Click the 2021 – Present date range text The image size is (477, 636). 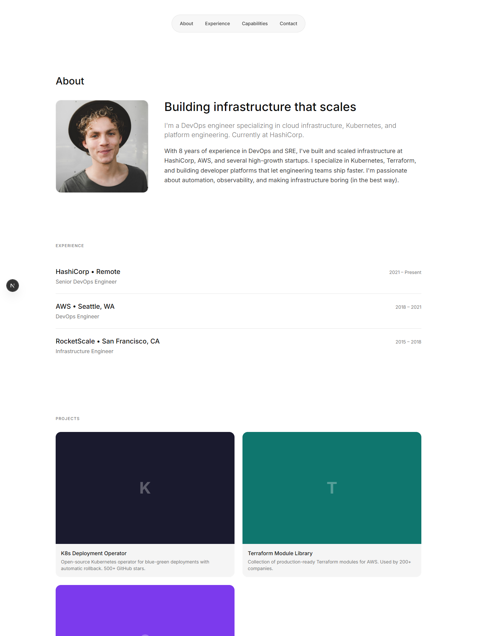point(405,272)
